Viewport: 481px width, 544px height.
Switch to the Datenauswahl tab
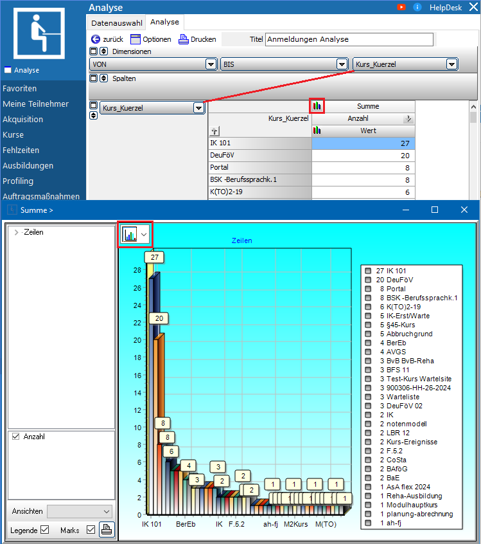click(x=116, y=22)
